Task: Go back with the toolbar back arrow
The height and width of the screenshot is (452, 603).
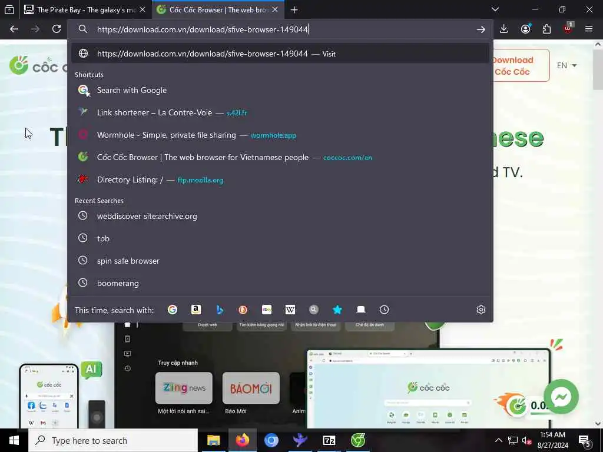Action: pyautogui.click(x=14, y=29)
